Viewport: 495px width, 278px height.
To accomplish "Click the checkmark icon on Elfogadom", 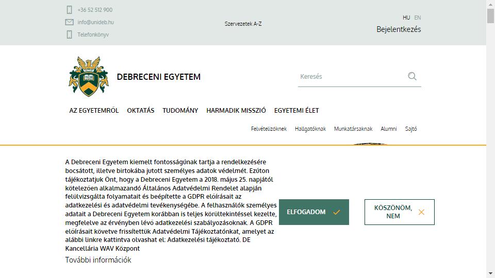I will pos(337,212).
